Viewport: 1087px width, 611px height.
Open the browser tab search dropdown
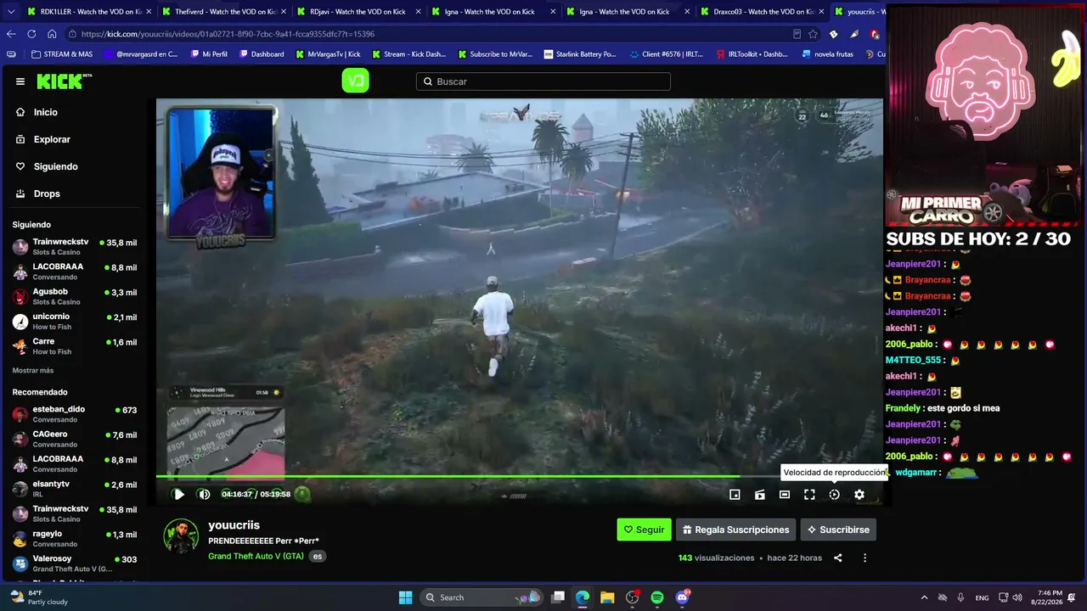tap(10, 12)
